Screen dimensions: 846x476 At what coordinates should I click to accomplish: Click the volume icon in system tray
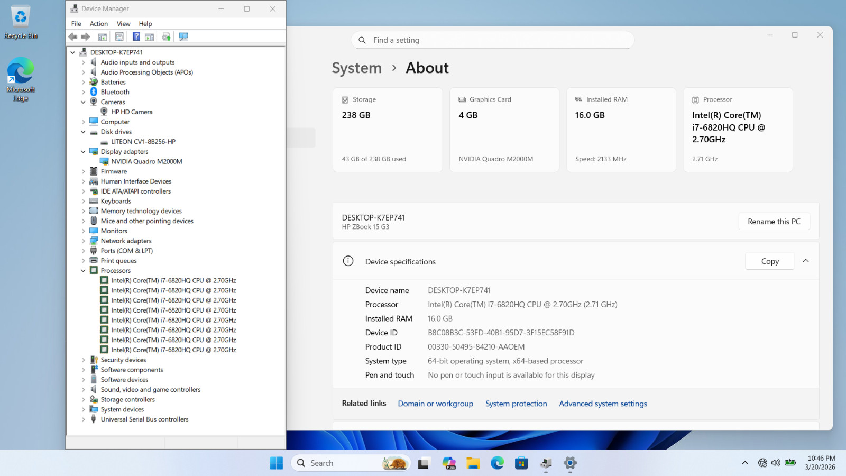[776, 463]
